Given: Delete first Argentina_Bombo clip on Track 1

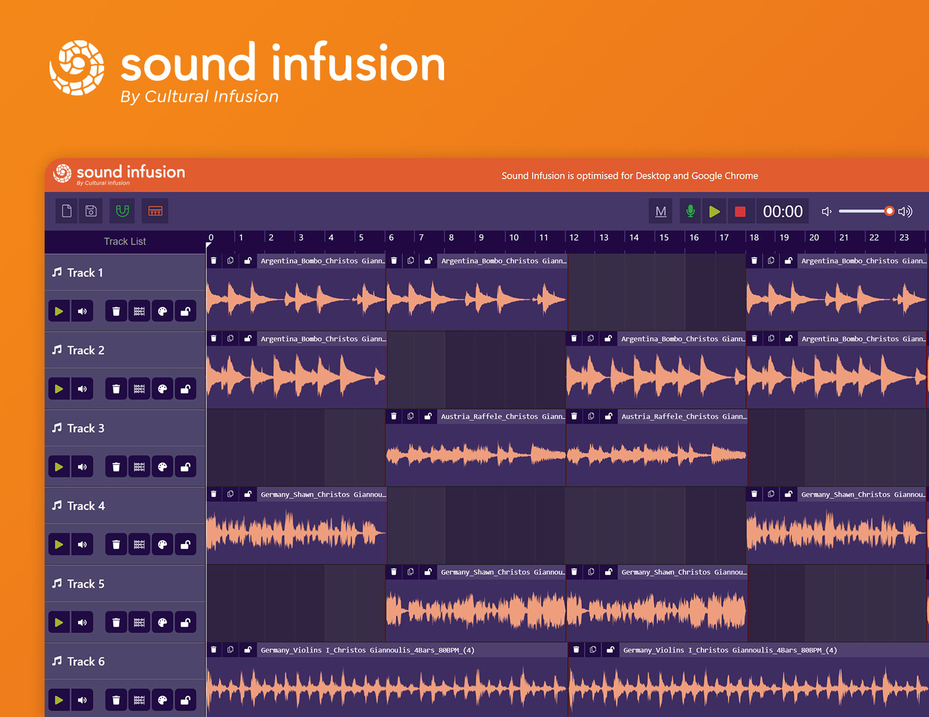Looking at the screenshot, I should pyautogui.click(x=214, y=261).
